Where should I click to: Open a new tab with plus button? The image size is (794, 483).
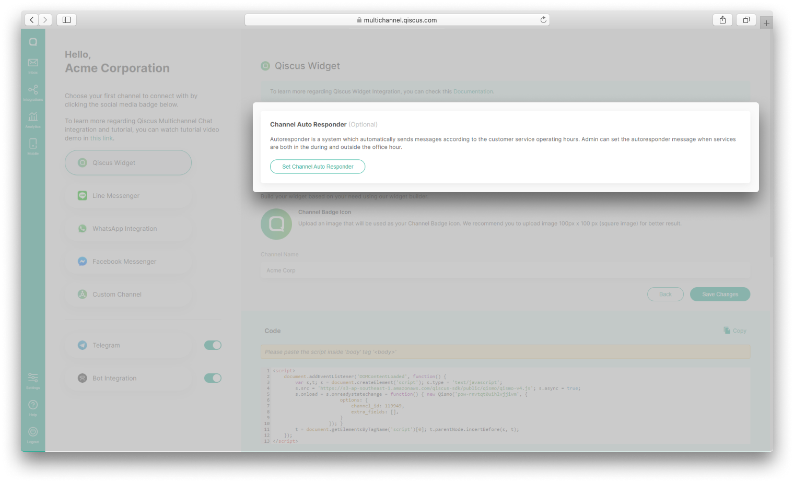[766, 23]
